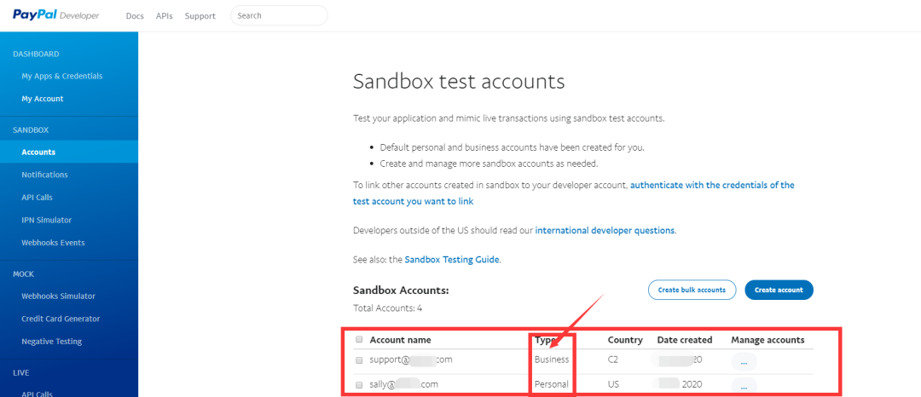Screen dimensions: 921x397
Task: Check the support@ account checkbox
Action: (x=360, y=360)
